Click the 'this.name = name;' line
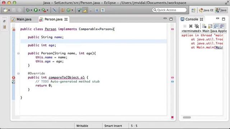The width and height of the screenshot is (230, 129). (51, 57)
